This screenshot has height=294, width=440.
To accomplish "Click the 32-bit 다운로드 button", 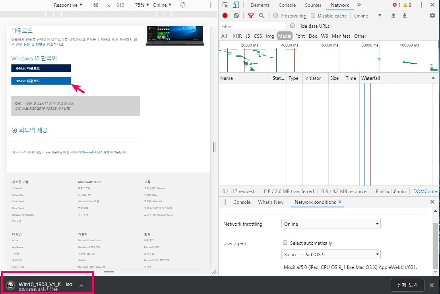I will 41,81.
